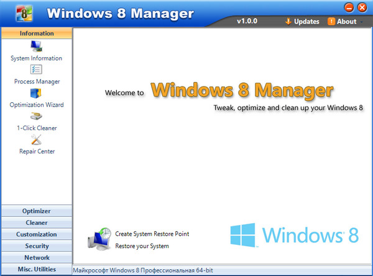Click Create System Restore Point
Viewport: 373px width, 276px height.
[152, 234]
